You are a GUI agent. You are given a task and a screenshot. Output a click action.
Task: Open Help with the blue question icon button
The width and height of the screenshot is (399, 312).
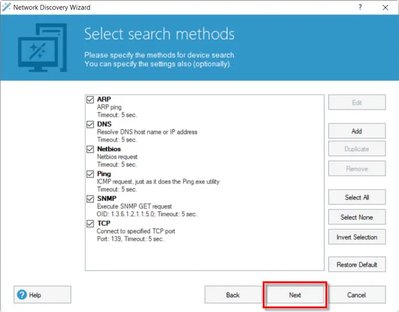[x=42, y=295]
